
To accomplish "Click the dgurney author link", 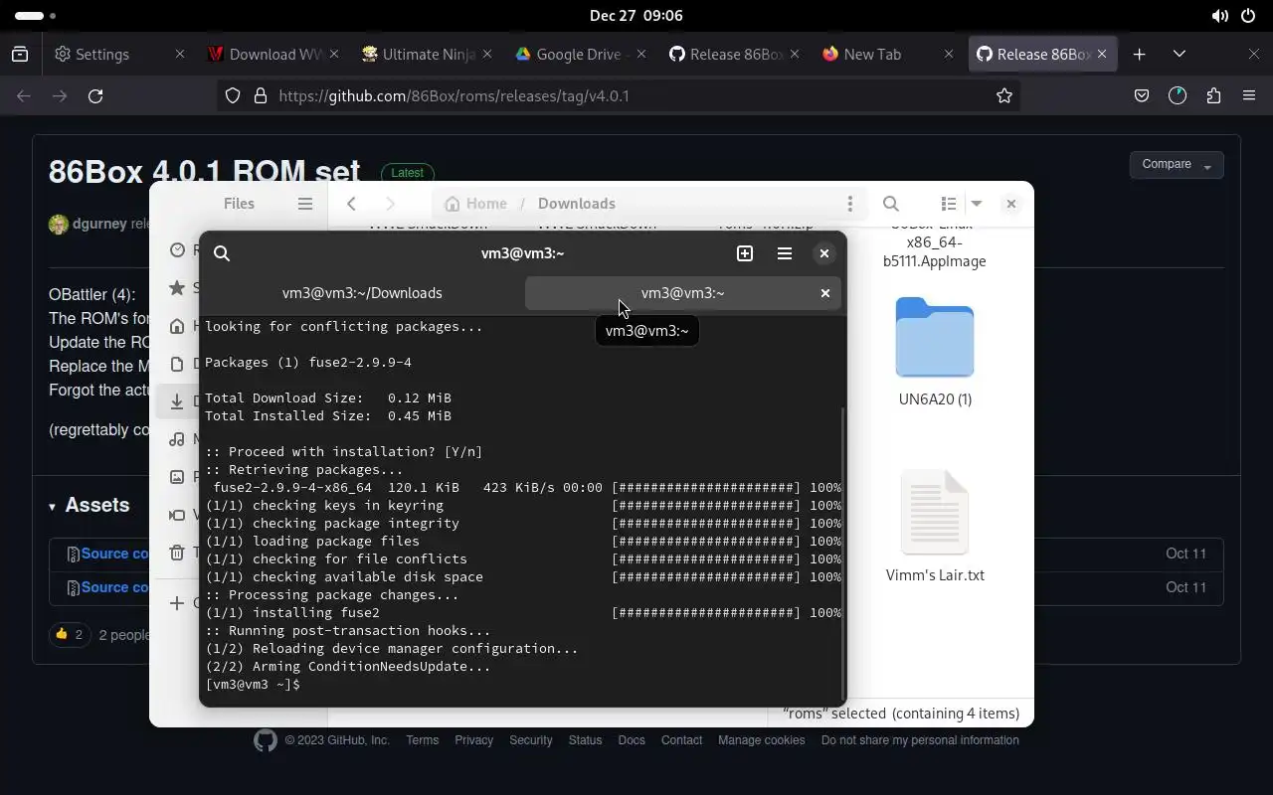I will coord(98,224).
